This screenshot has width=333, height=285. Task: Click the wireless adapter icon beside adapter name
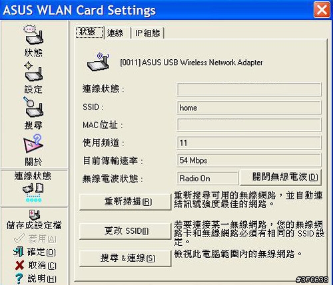[x=98, y=62]
